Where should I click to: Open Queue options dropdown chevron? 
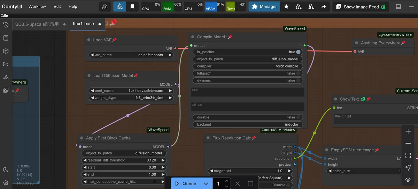(x=206, y=183)
